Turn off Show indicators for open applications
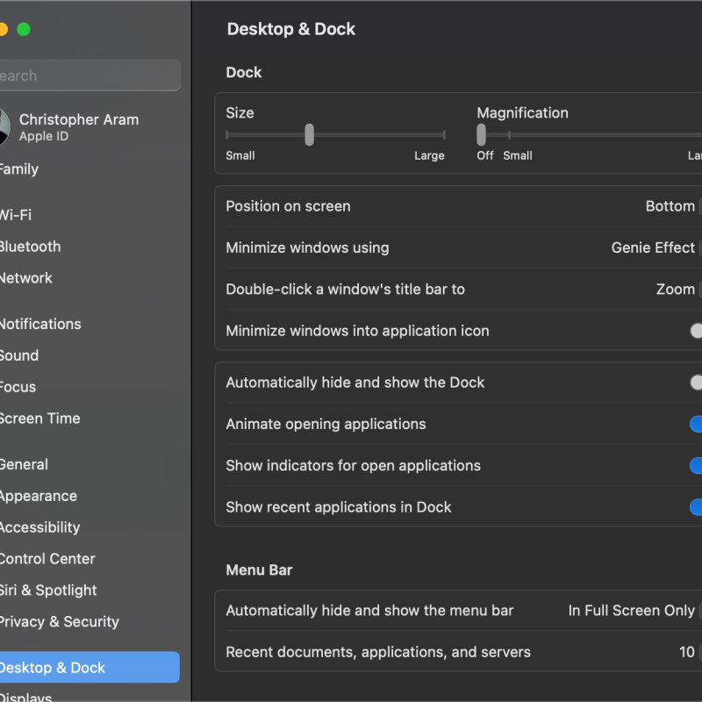Image resolution: width=702 pixels, height=702 pixels. pos(697,465)
